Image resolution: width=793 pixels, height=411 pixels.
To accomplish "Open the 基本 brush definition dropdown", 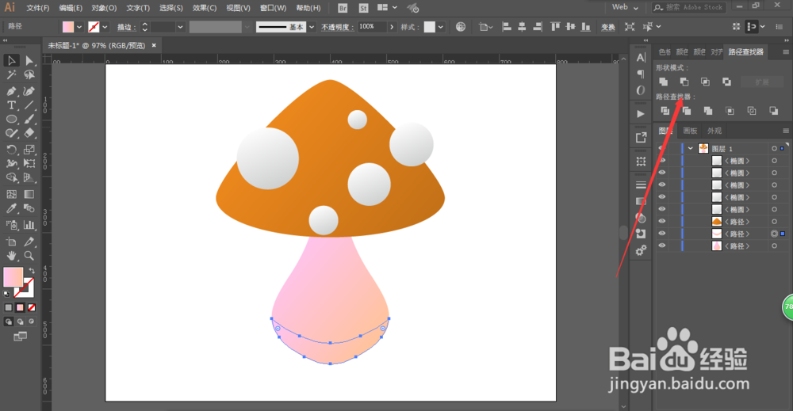I will (312, 27).
